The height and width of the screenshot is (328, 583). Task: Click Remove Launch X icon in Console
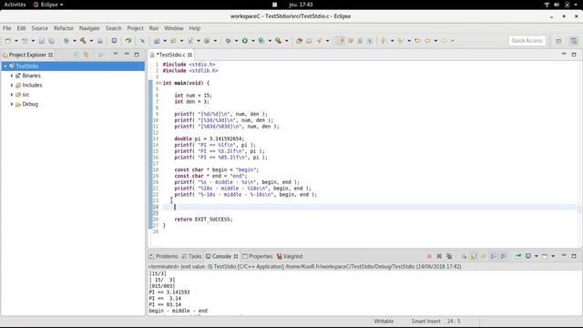pyautogui.click(x=439, y=256)
